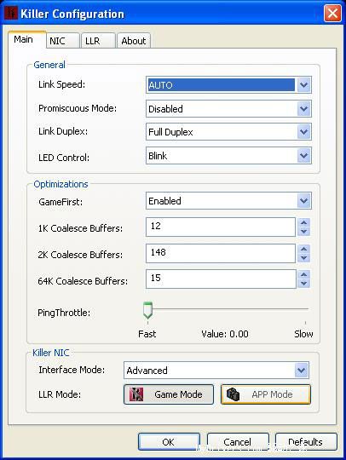Click the 2K Coalesce Buffers input field
Image resolution: width=346 pixels, height=460 pixels.
pos(221,253)
